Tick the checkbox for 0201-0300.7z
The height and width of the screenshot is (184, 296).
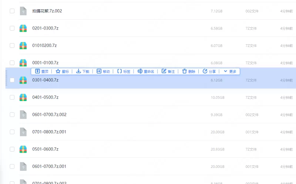(x=12, y=28)
